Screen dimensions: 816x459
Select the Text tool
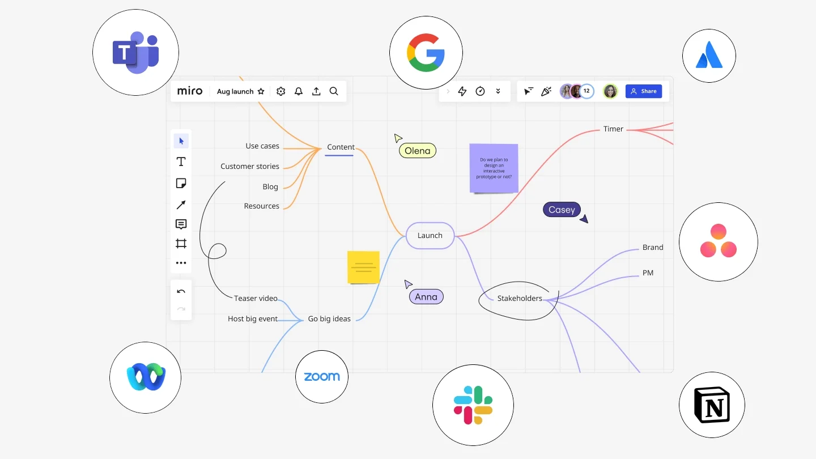click(181, 162)
